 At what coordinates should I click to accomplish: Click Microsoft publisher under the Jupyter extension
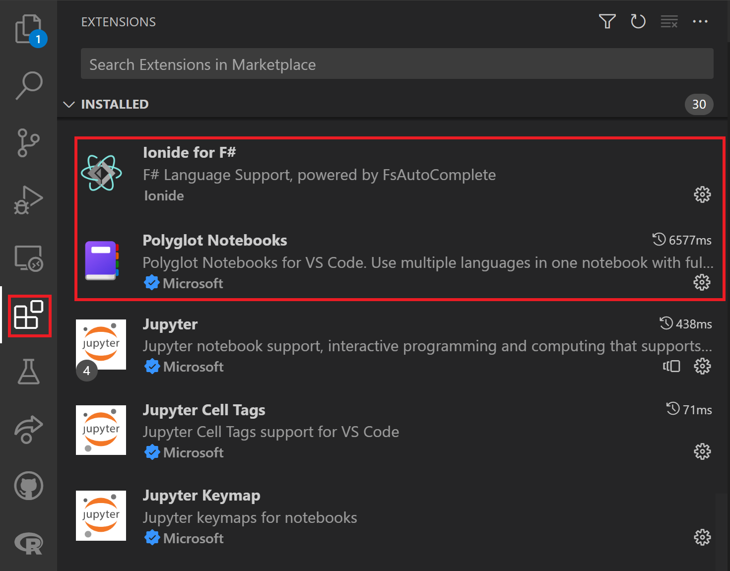pos(194,367)
